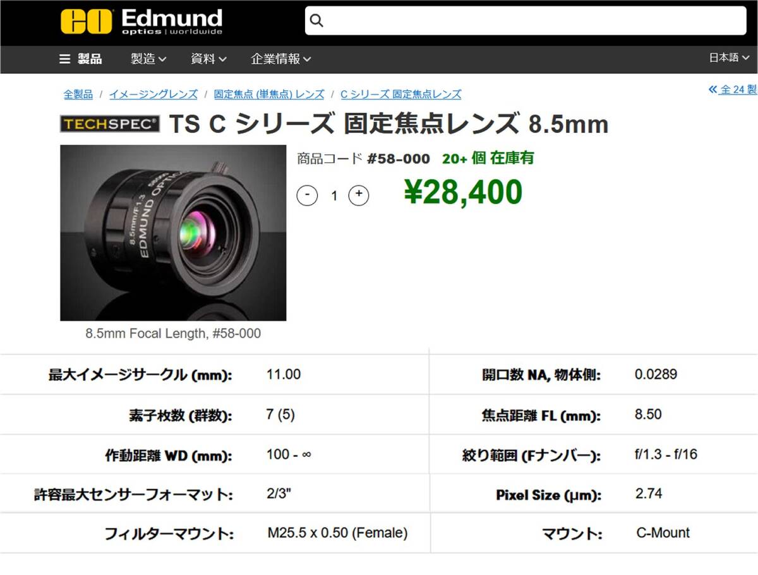The width and height of the screenshot is (758, 575).
Task: Click the value f/1.3 - f/16
Action: tap(666, 454)
